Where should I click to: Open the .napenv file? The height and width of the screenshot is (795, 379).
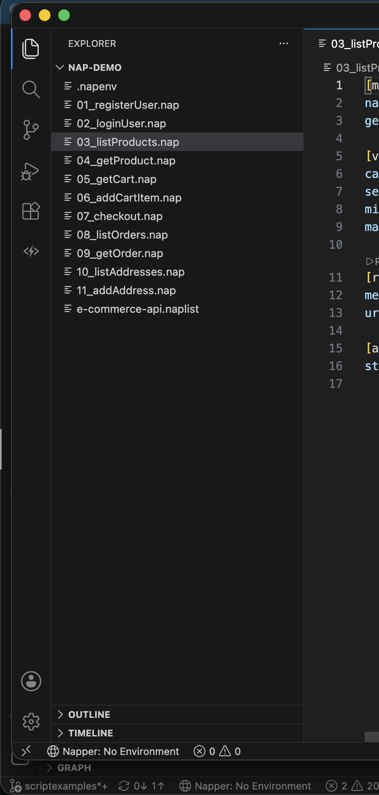pyautogui.click(x=177, y=86)
